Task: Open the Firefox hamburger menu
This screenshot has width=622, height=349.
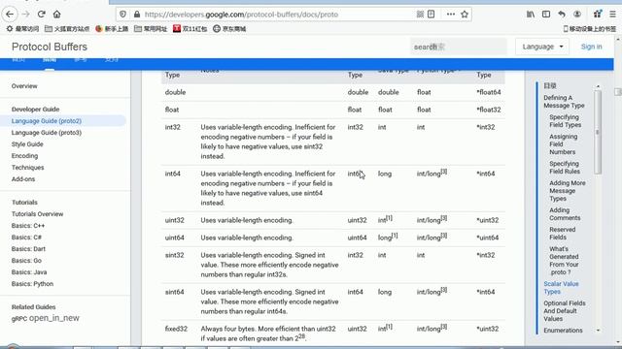Action: (613, 15)
